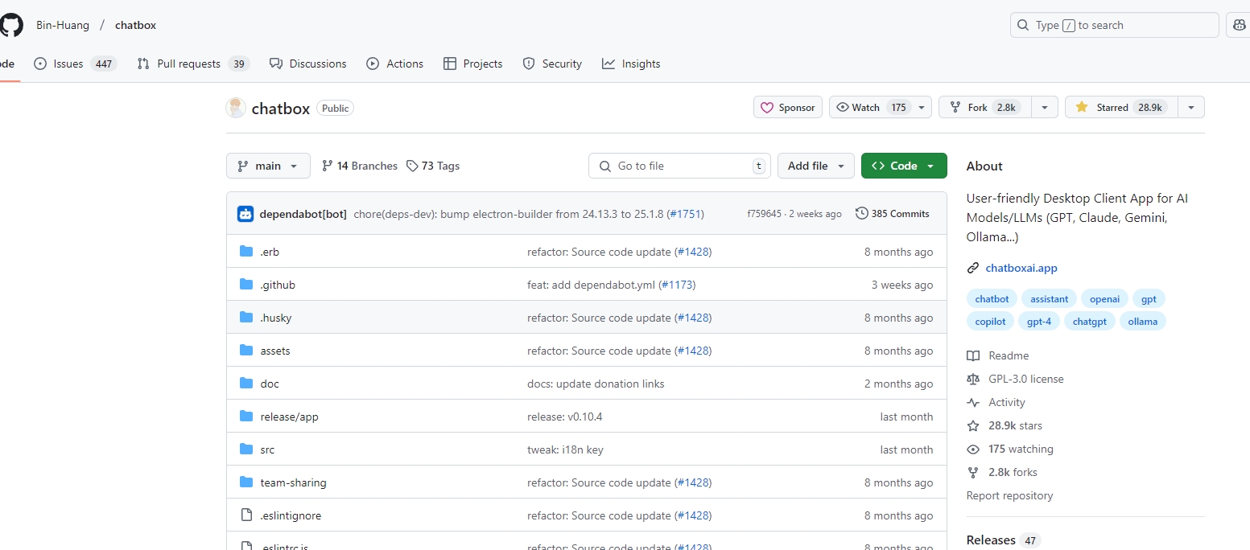Click the scales icon next to GPL-3.0 license
The height and width of the screenshot is (550, 1250).
[973, 379]
